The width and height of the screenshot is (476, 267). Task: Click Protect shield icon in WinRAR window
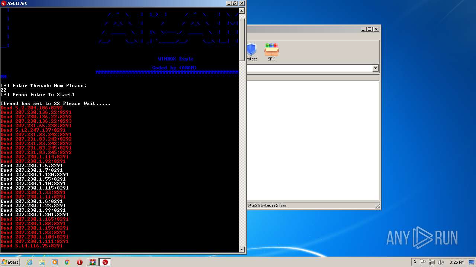[252, 52]
